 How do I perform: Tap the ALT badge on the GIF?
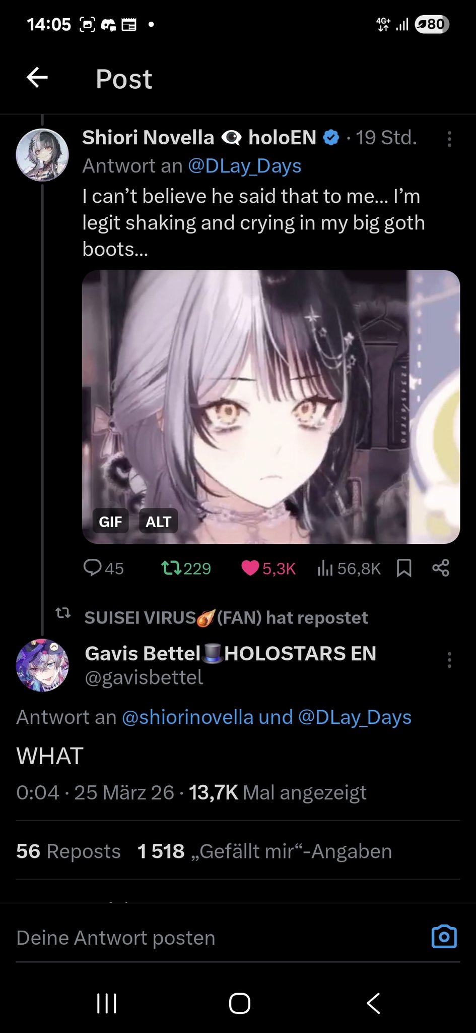click(x=158, y=522)
